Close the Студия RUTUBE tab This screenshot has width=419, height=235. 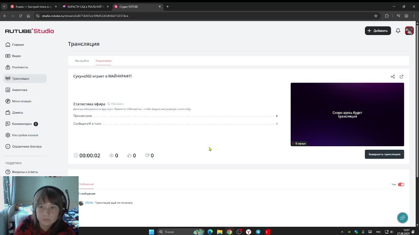pos(160,7)
